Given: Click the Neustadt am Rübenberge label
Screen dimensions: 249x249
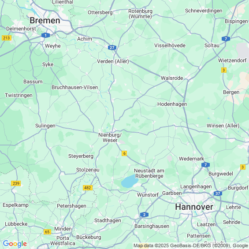Looking at the screenshot, I should [149, 173].
